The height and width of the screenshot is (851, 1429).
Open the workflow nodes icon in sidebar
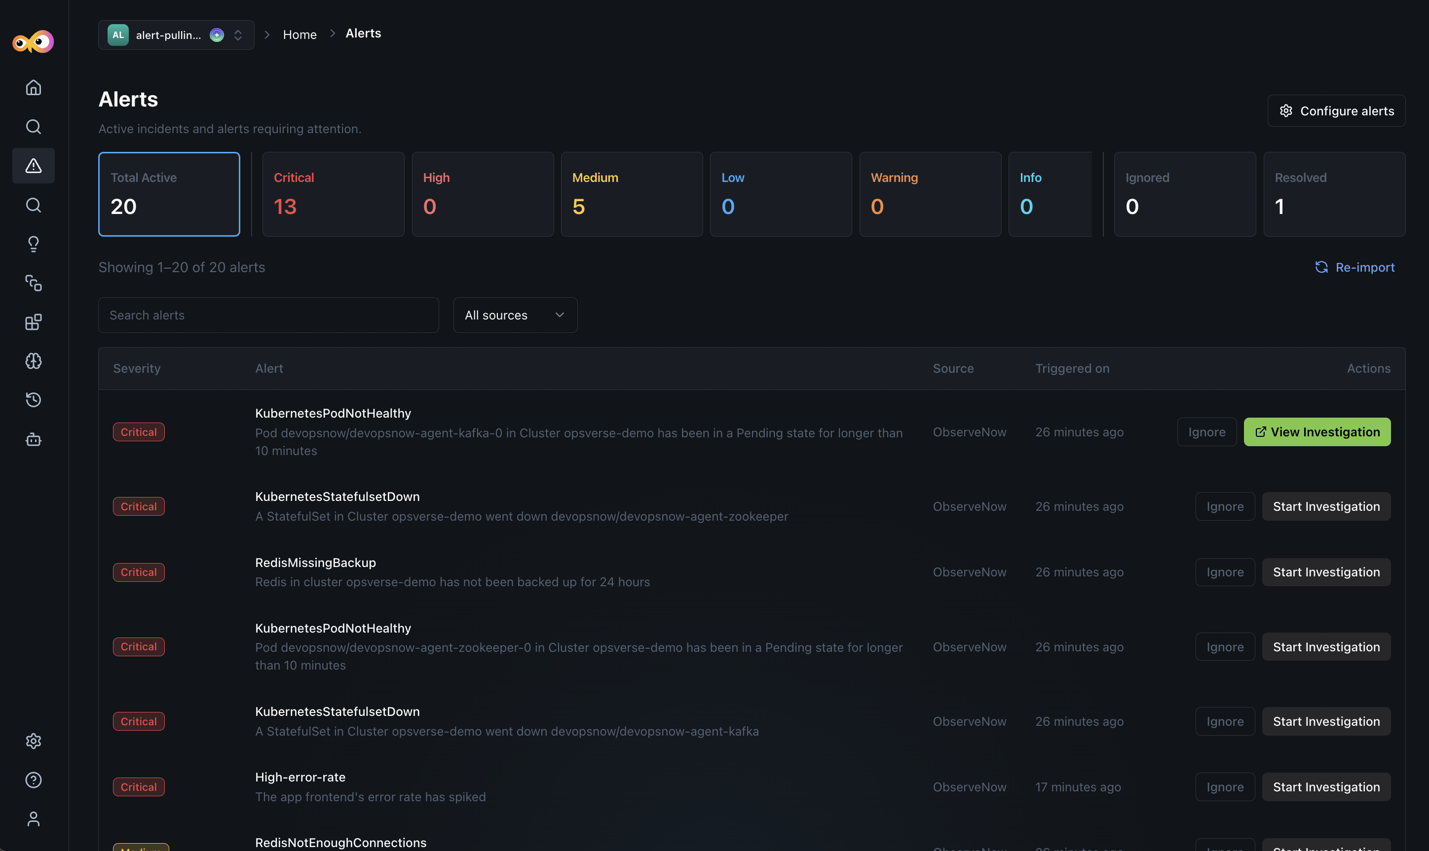(33, 284)
